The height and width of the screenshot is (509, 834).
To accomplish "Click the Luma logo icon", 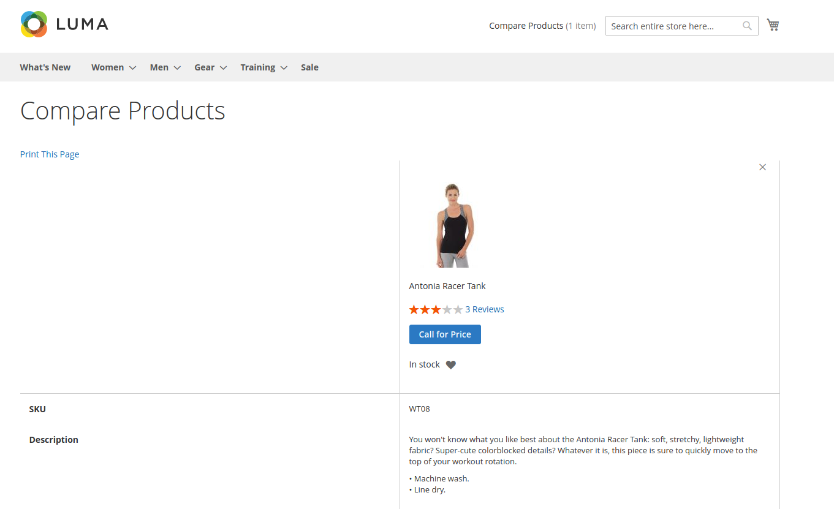I will [x=34, y=25].
